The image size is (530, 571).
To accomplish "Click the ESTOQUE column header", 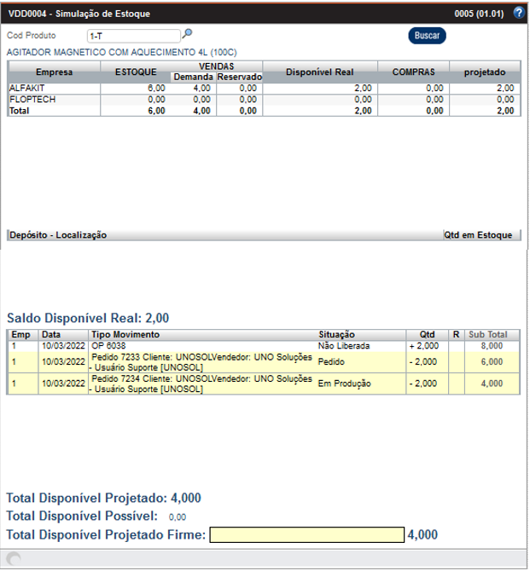I will tap(140, 72).
